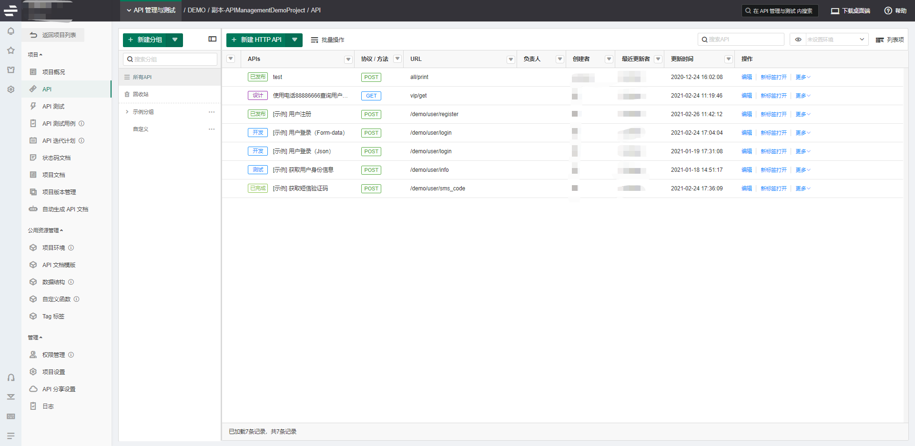Click the 新建分组 button
915x446 pixels.
(x=145, y=40)
